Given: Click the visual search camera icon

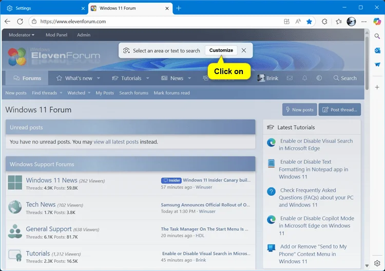Looking at the screenshot, I should coord(126,50).
